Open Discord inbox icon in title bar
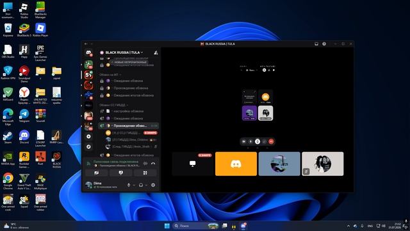This screenshot has height=231, width=410. [316, 44]
